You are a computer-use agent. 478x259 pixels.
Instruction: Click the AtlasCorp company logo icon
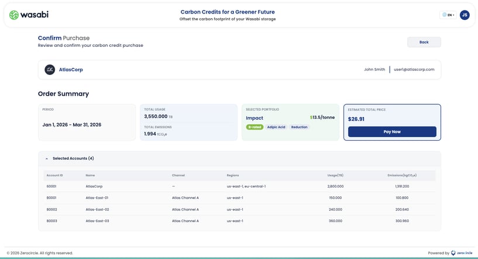(x=50, y=70)
